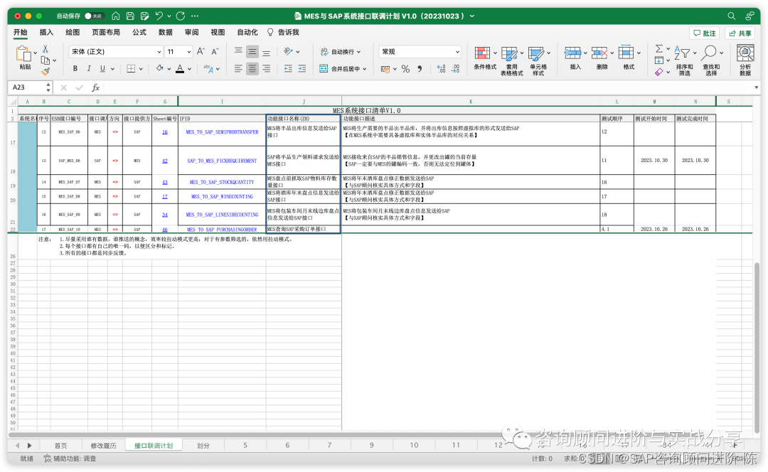Click the percent style icon
768x472 pixels.
point(405,69)
